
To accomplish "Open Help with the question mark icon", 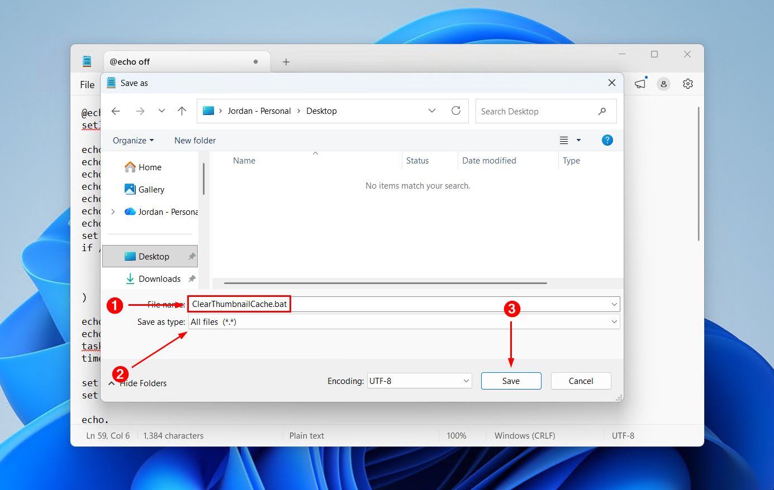I will tap(607, 141).
